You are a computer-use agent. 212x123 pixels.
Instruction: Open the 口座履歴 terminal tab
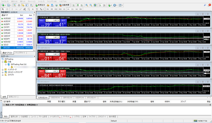[x=24, y=117]
